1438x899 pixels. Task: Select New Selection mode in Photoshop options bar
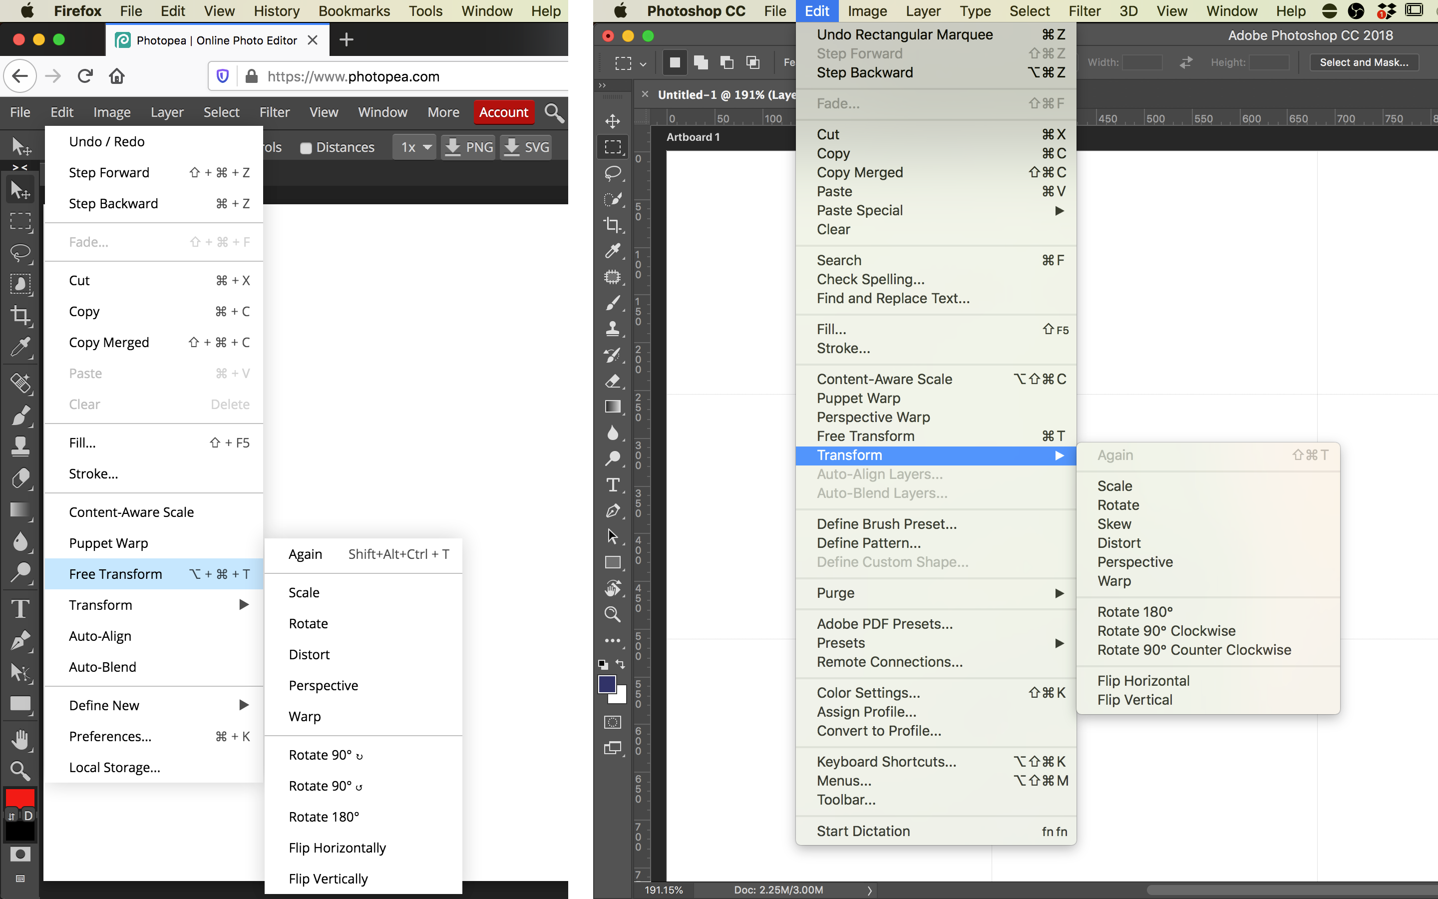coord(675,62)
